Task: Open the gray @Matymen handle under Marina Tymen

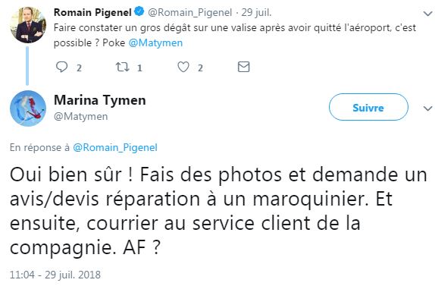Action: [81, 116]
